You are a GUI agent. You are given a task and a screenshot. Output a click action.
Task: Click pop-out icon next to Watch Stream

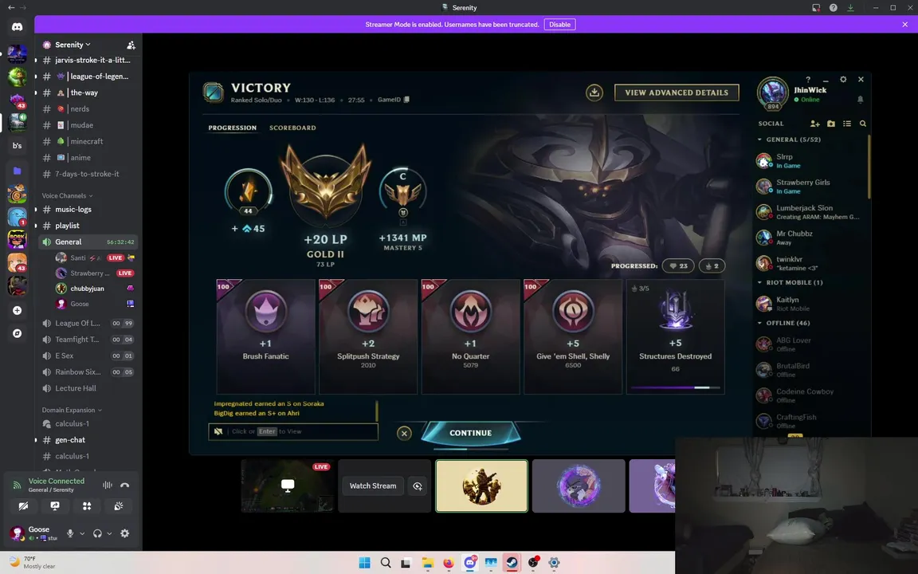(x=417, y=486)
